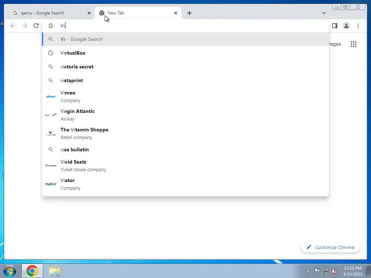Image resolution: width=371 pixels, height=278 pixels.
Task: Open Windows Explorer from the taskbar
Action: [x=55, y=271]
